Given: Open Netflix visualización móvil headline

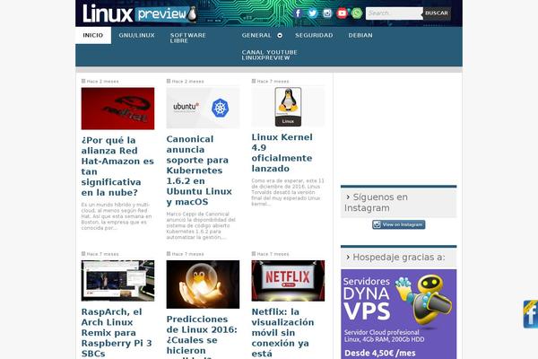Looking at the screenshot, I should point(282,333).
